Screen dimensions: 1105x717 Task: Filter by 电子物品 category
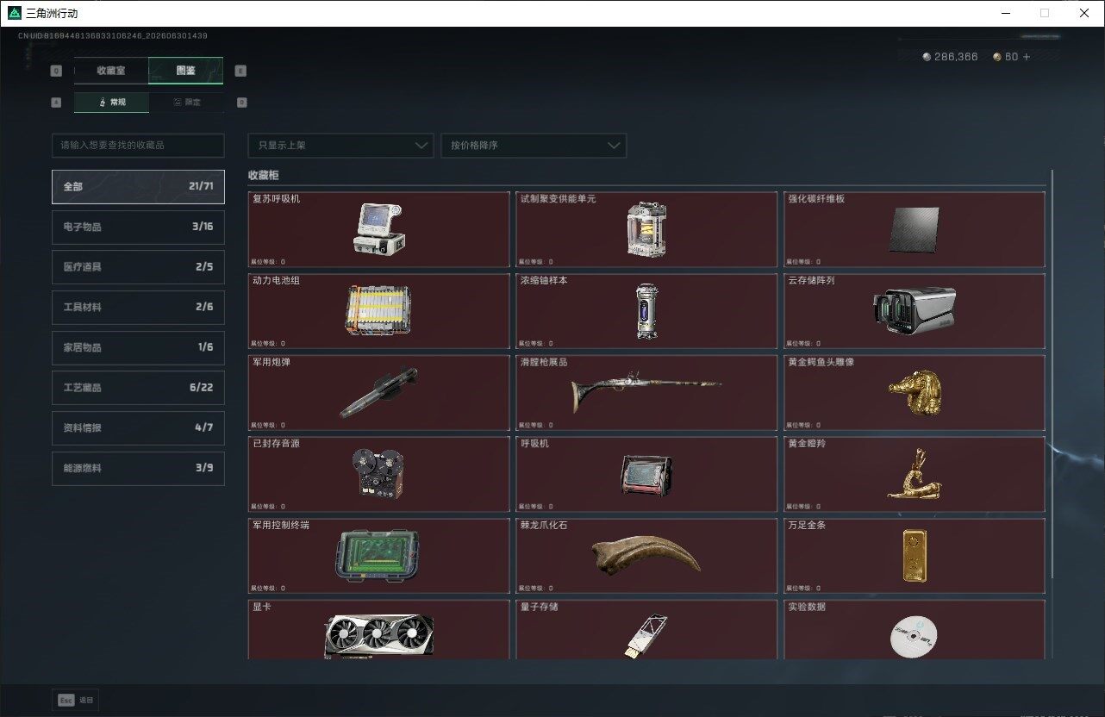(138, 227)
